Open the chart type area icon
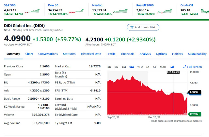Viewport: 209px width, 137px height. 172,67
